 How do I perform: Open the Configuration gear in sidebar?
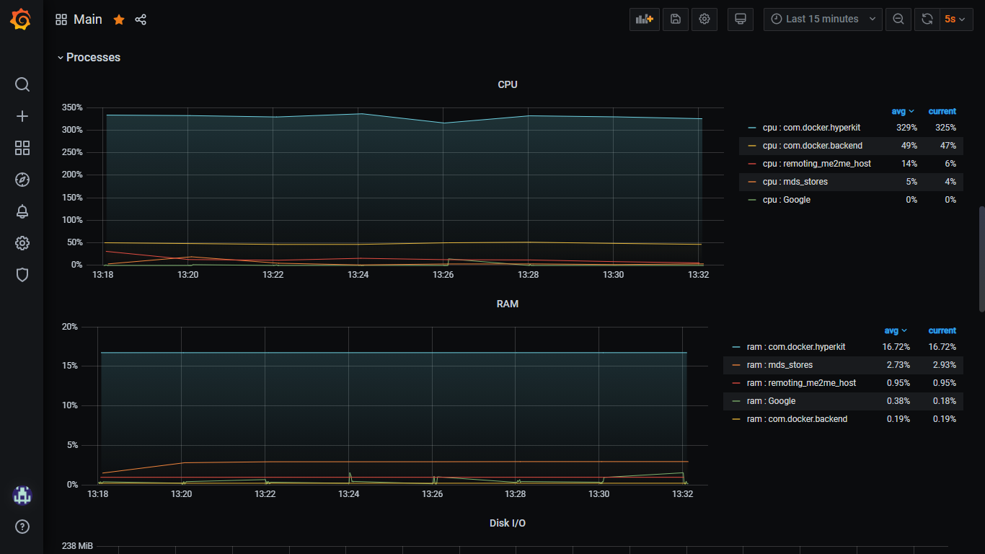22,243
